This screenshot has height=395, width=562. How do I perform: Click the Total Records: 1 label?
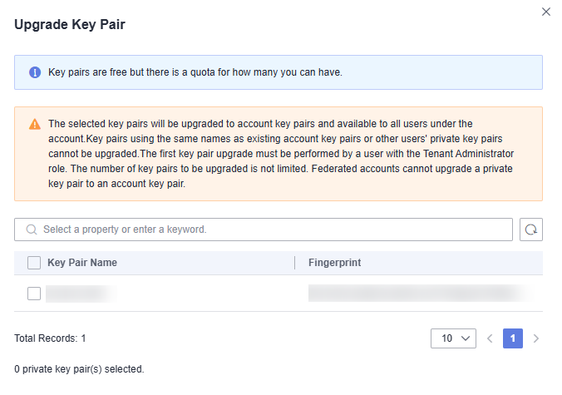coord(50,338)
